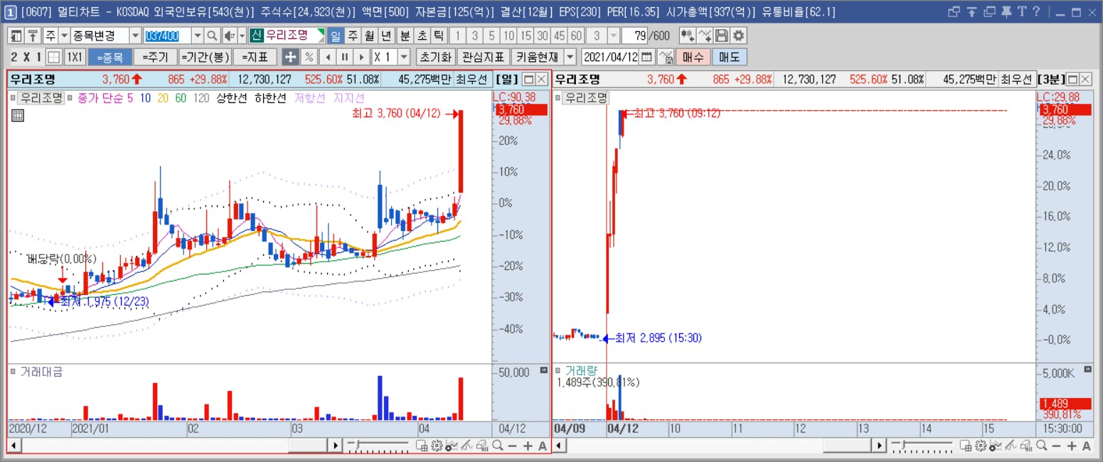Click the red 매수 buy button
Screen dimensions: 1103x462
click(x=693, y=57)
